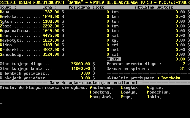Image resolution: width=190 pixels, height=118 pixels.
Task: Click the current location 'w Bangkoku.' text
Action: [x=170, y=78]
